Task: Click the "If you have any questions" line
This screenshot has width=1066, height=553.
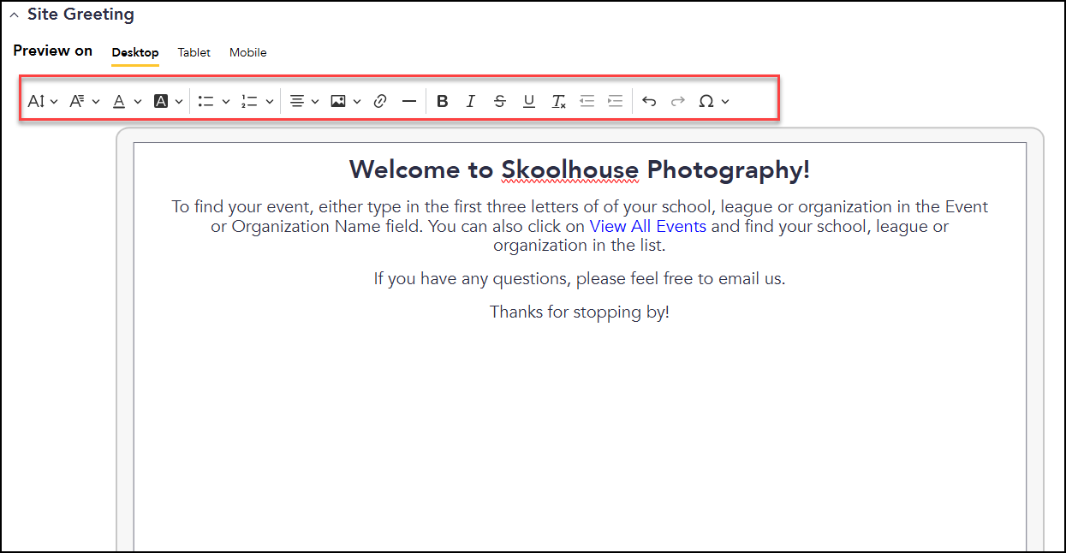Action: [x=580, y=278]
